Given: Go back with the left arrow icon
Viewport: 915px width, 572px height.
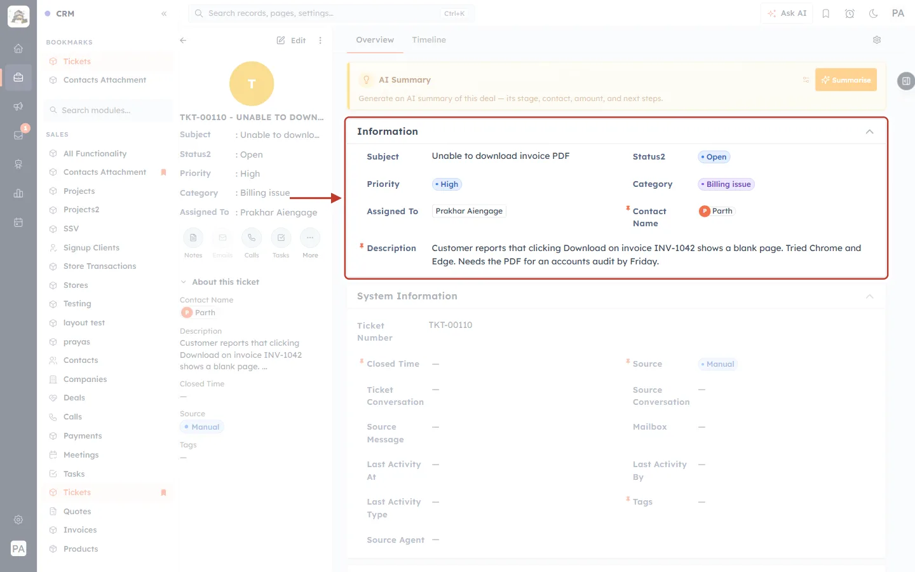Looking at the screenshot, I should (x=183, y=40).
